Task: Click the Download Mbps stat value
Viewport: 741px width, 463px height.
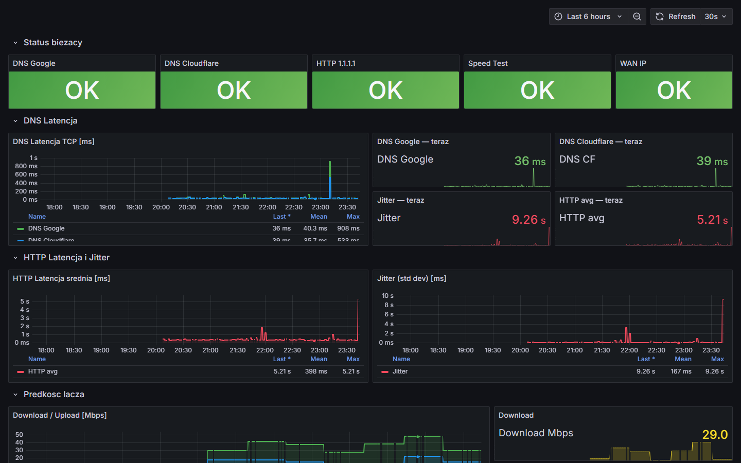Action: (715, 435)
